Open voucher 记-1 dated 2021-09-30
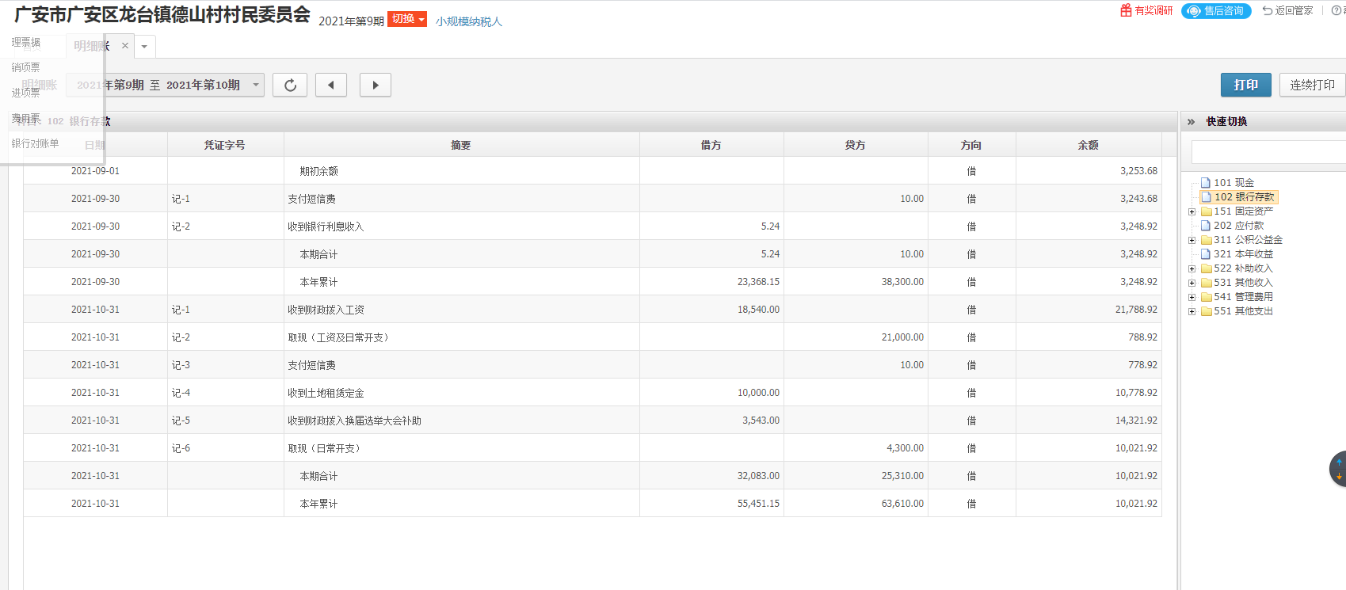This screenshot has width=1346, height=590. click(x=181, y=199)
